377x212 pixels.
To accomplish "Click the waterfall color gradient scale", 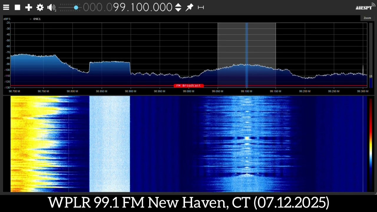I will click(371, 144).
